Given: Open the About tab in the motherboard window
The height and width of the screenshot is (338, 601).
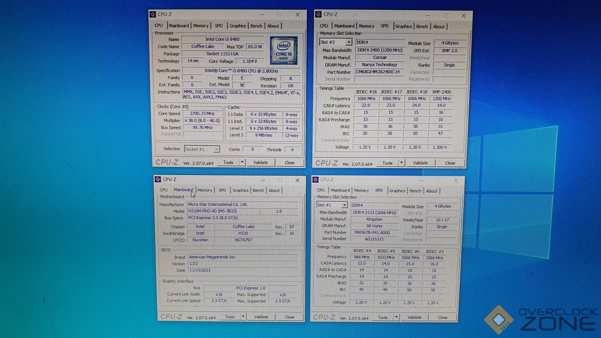Looking at the screenshot, I should (274, 190).
